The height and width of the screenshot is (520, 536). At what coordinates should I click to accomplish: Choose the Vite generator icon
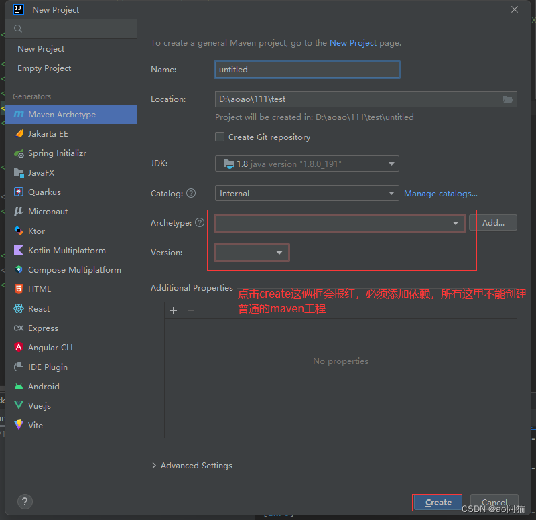[x=19, y=425]
